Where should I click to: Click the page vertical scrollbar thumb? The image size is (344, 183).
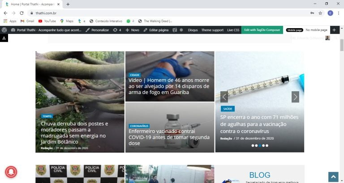[x=342, y=45]
